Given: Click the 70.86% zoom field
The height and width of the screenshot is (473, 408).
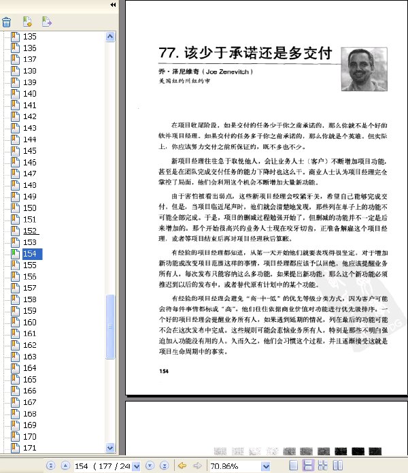Looking at the screenshot, I should click(235, 466).
